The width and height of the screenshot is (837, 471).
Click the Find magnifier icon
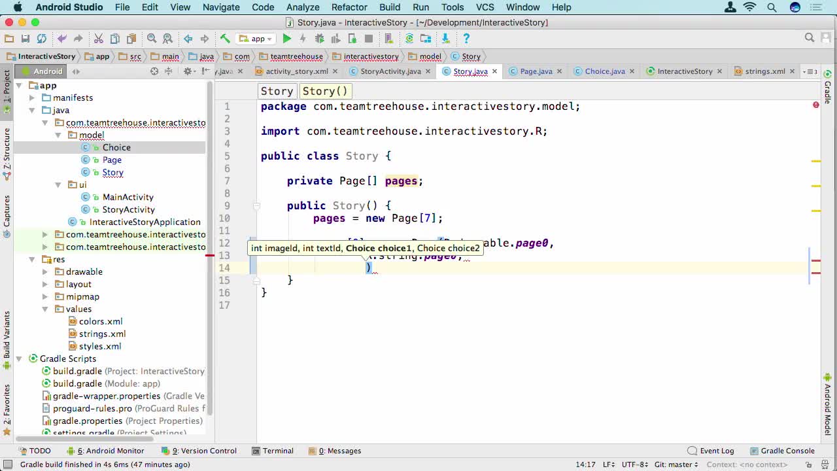point(152,39)
